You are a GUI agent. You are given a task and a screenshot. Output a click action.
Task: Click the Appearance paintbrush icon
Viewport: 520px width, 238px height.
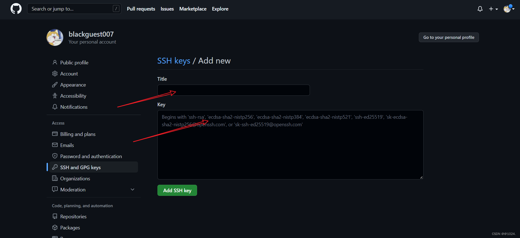(55, 85)
